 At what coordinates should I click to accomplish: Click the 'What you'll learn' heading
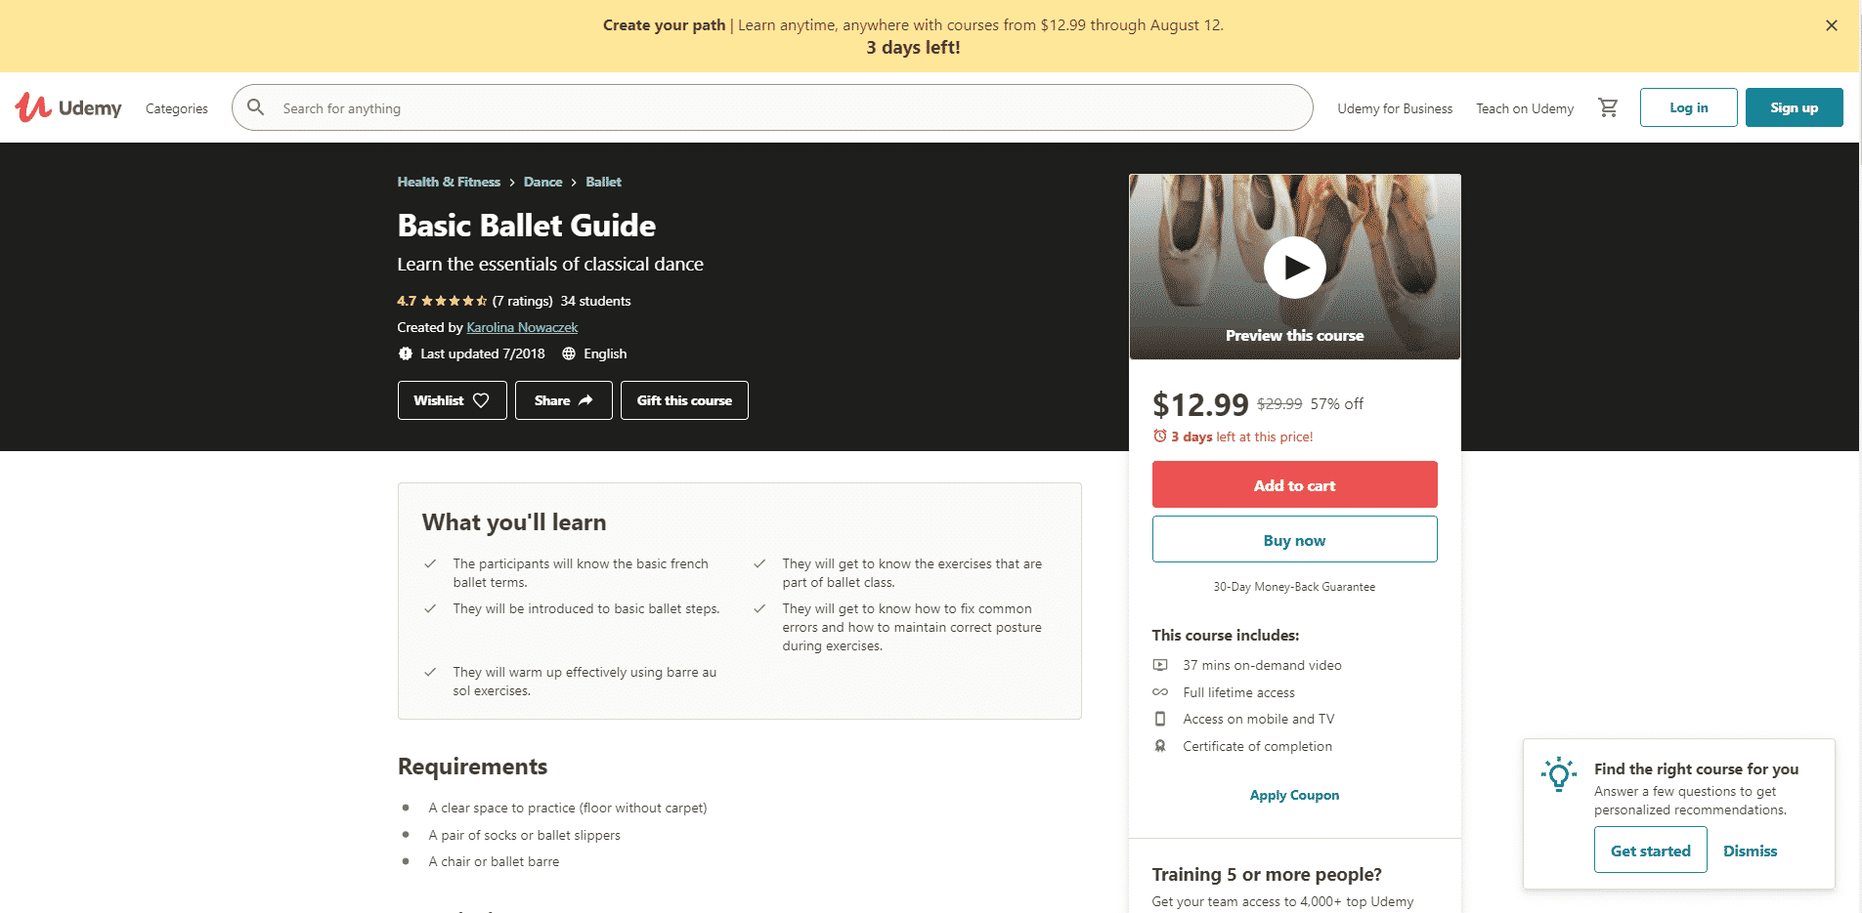(x=514, y=522)
